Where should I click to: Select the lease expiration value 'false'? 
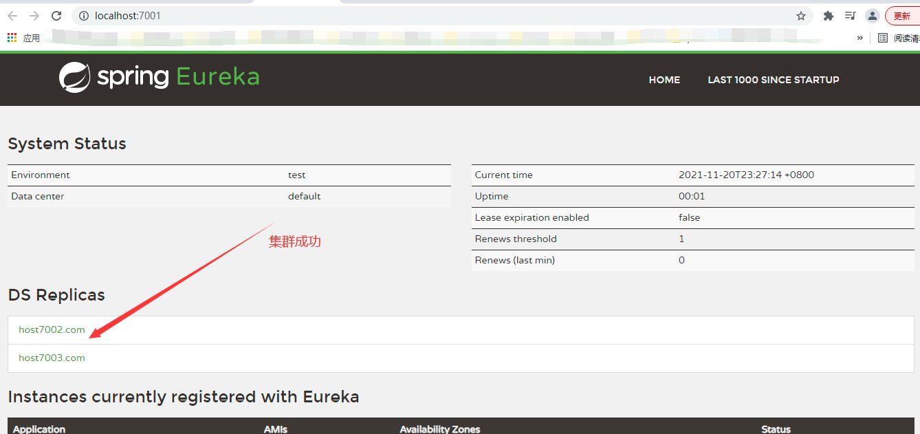tap(690, 217)
